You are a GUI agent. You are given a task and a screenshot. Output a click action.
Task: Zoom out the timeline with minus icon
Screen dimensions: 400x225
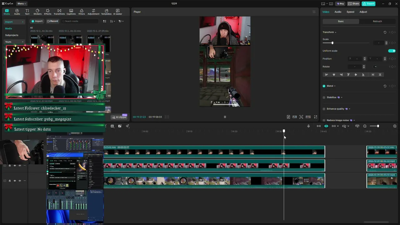click(x=365, y=126)
